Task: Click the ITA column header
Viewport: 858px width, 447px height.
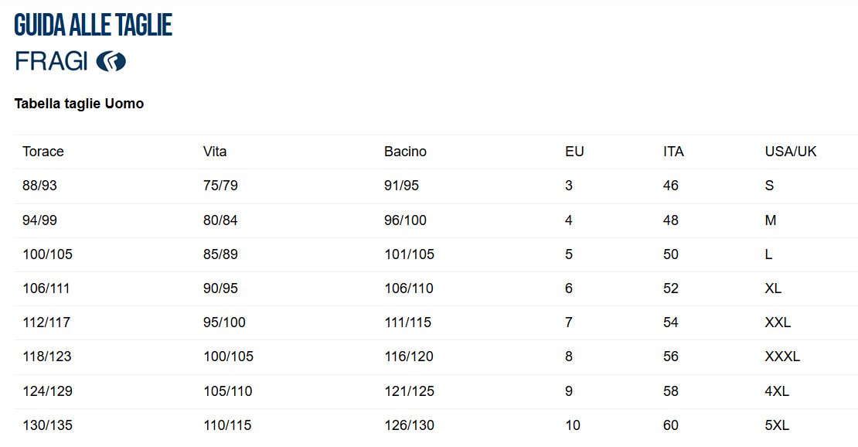Action: 673,152
